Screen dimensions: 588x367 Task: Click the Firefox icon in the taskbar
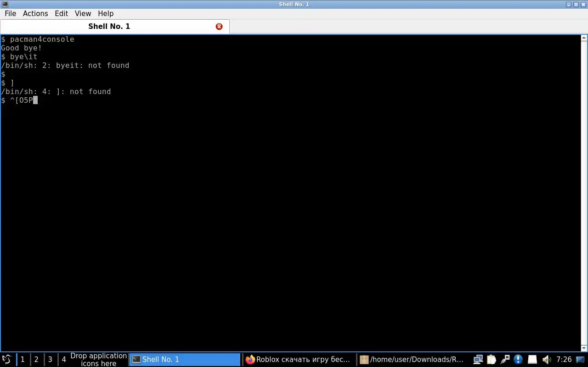[x=250, y=360]
